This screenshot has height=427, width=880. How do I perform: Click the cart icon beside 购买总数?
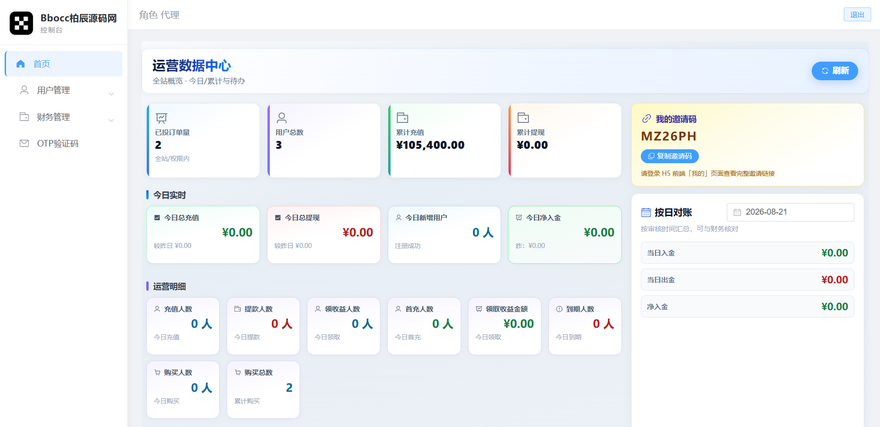pyautogui.click(x=237, y=372)
